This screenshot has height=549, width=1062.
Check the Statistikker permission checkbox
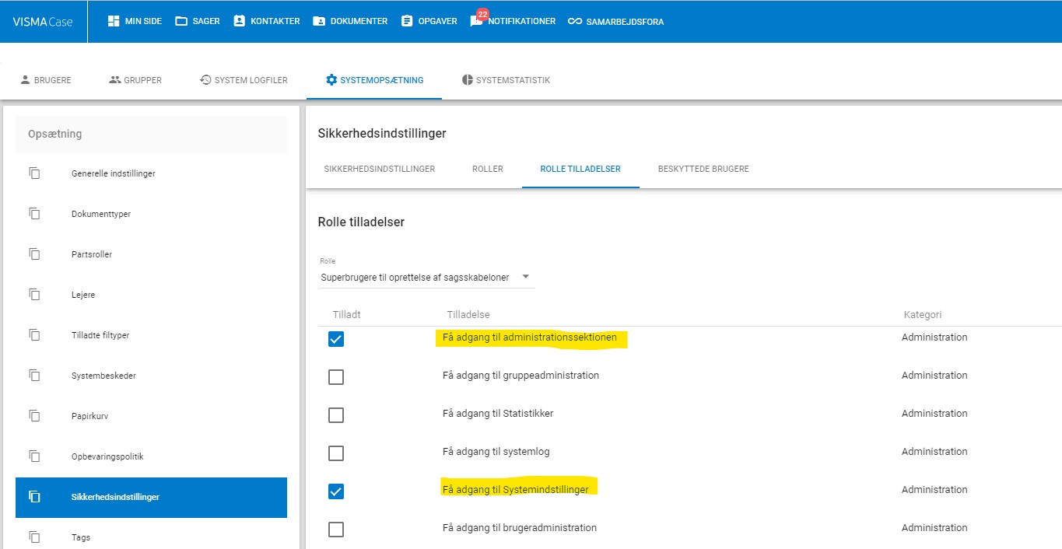click(x=336, y=415)
